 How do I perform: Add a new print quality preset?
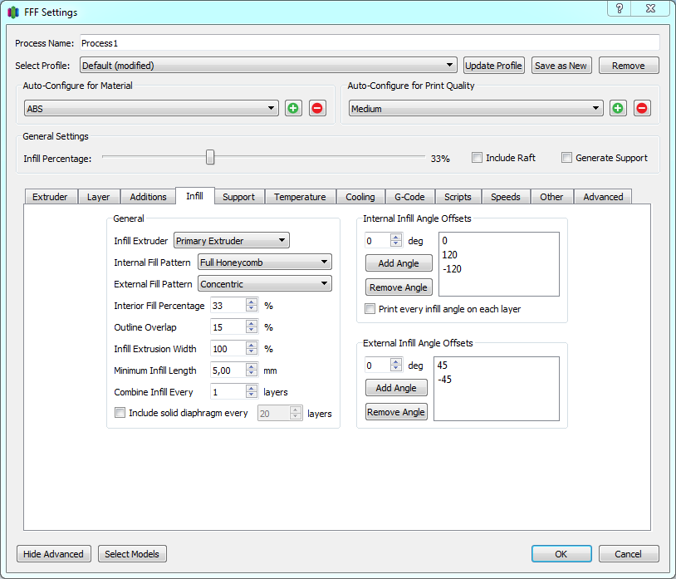coord(618,108)
